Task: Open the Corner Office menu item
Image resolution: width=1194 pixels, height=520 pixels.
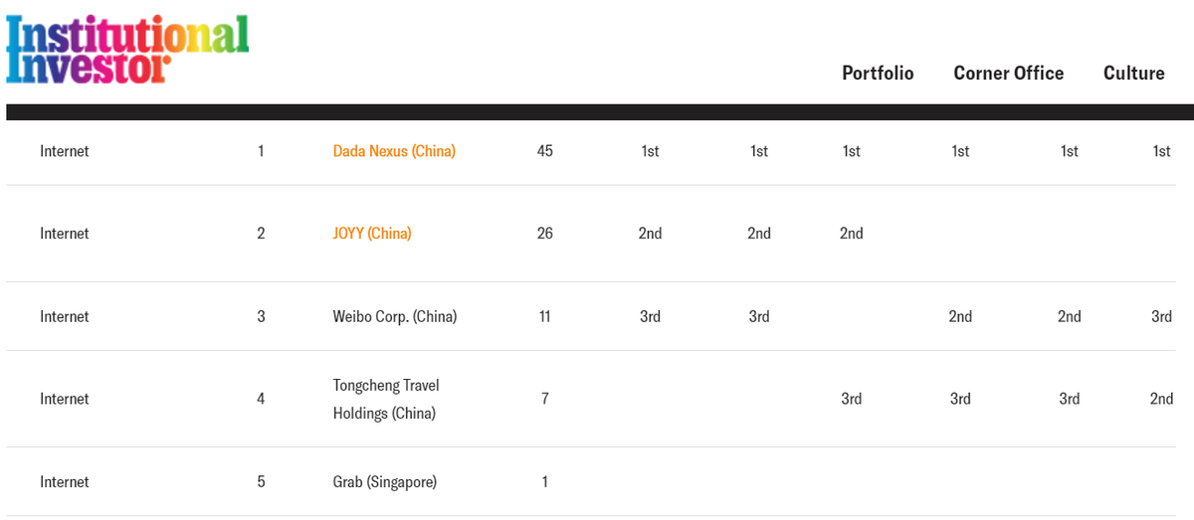Action: (x=1009, y=74)
